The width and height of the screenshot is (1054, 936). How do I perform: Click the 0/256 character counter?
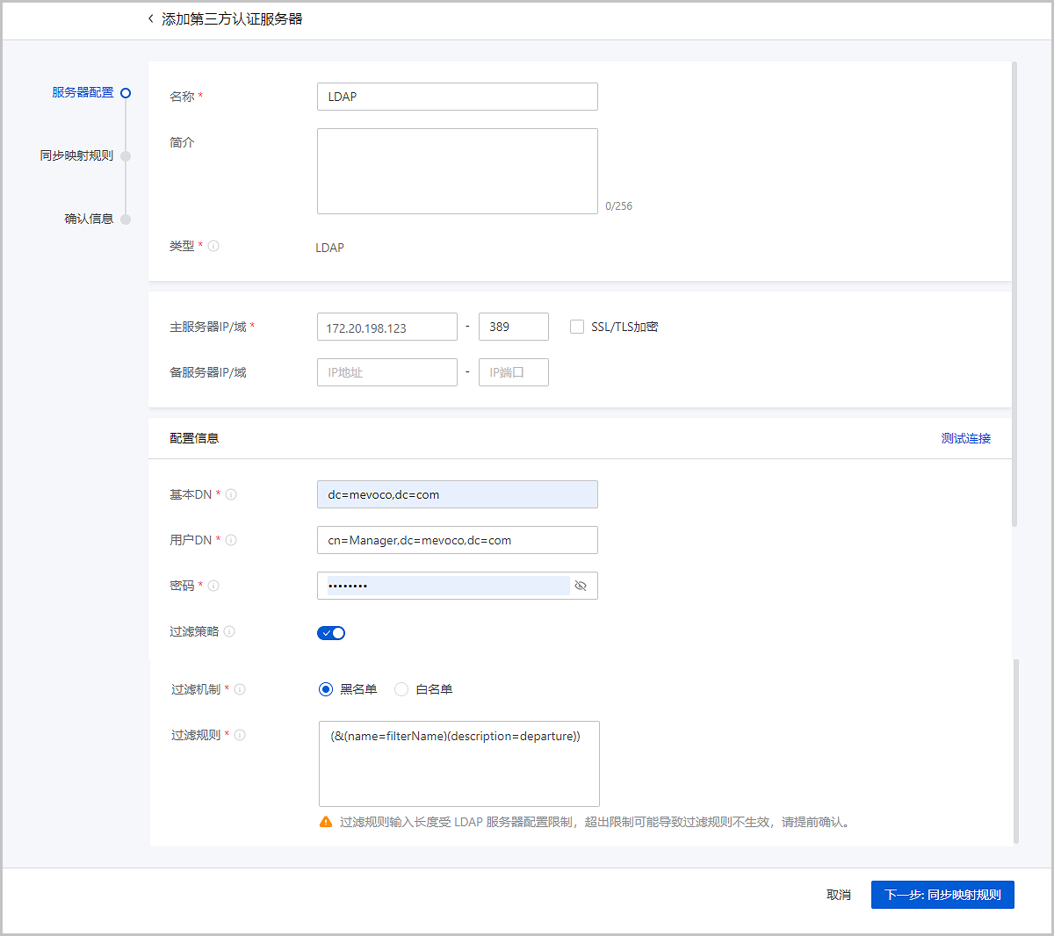point(618,206)
